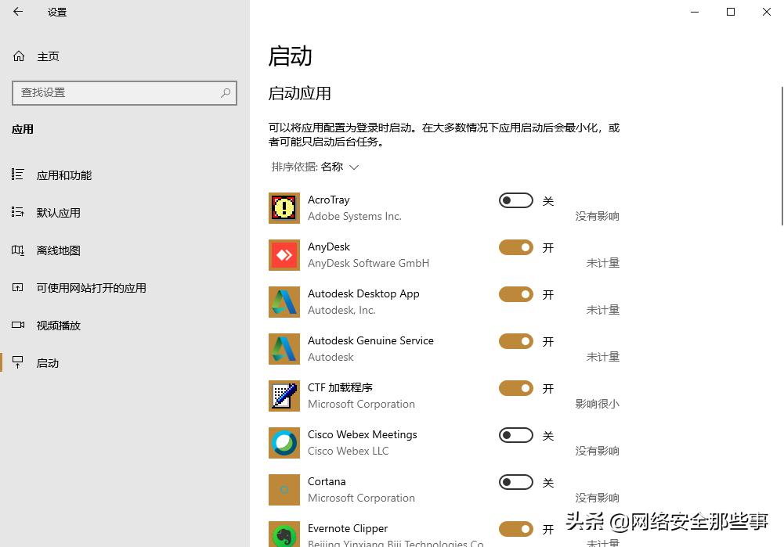Click the 查找设置 search box
This screenshot has height=547, width=784.
124,93
